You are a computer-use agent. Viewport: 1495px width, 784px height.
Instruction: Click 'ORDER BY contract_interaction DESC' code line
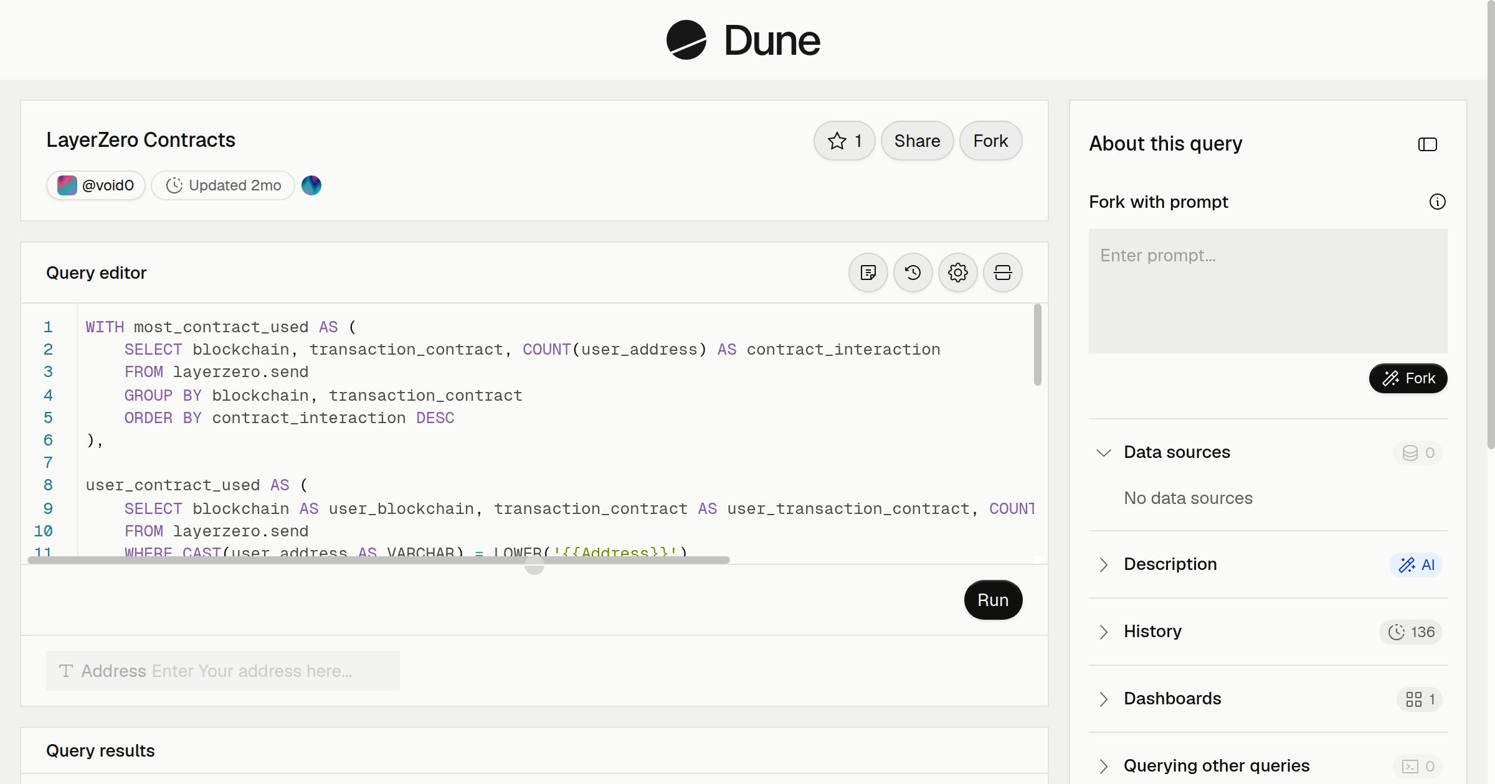pyautogui.click(x=290, y=418)
